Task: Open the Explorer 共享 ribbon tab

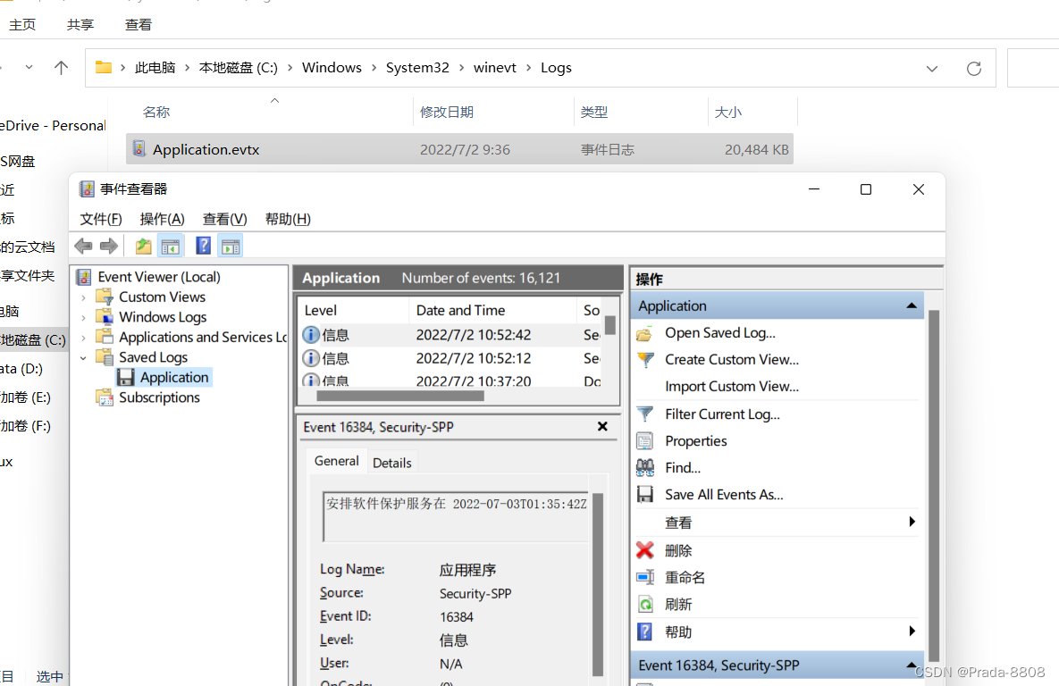Action: [x=80, y=24]
